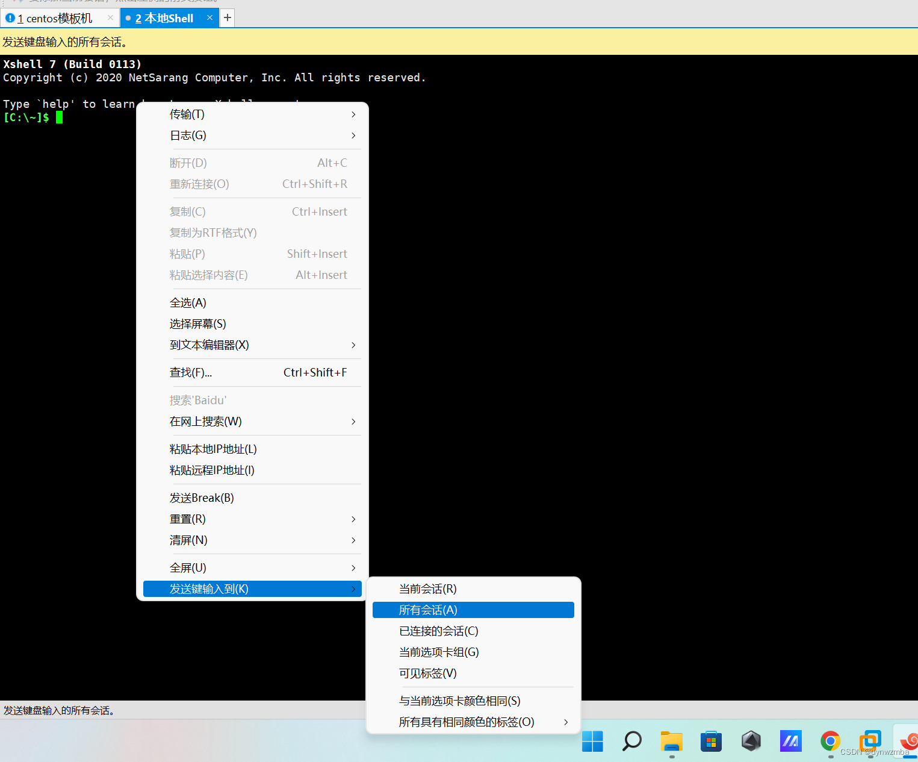Open the 传输(T) submenu

(x=252, y=114)
